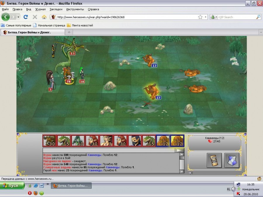The height and width of the screenshot is (197, 263).
Task: Launch Microsoft Word from quick launch
Action: [x=41, y=186]
